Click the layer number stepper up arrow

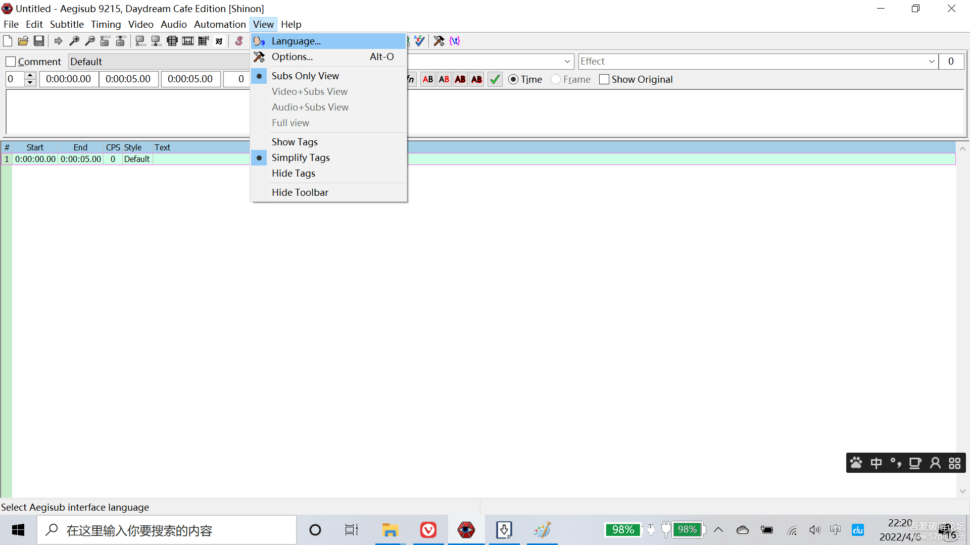pyautogui.click(x=30, y=75)
